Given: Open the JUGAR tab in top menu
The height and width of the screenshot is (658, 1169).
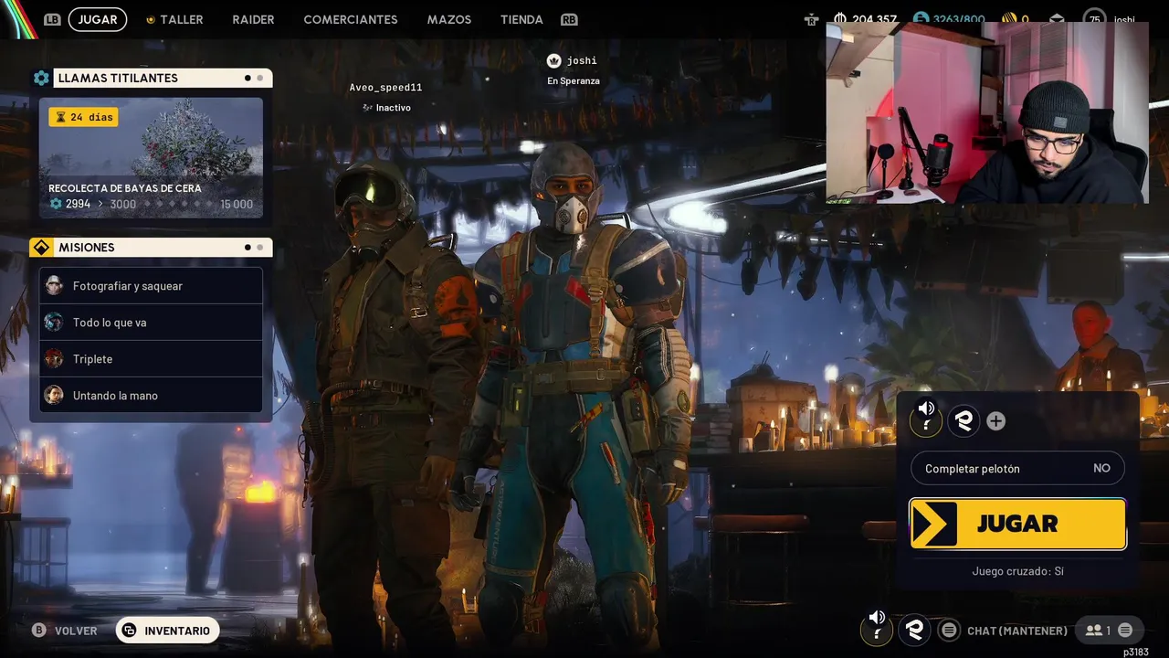Looking at the screenshot, I should tap(98, 19).
